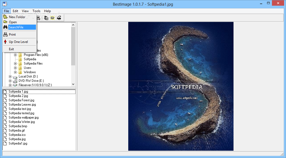Click the eye icon in the toolbar
The image size is (286, 158).
(x=59, y=18)
